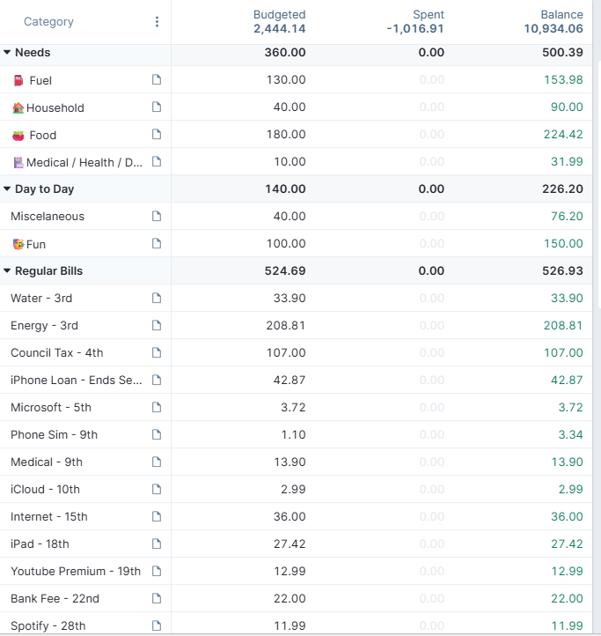Open the note icon for Food

pos(157,134)
